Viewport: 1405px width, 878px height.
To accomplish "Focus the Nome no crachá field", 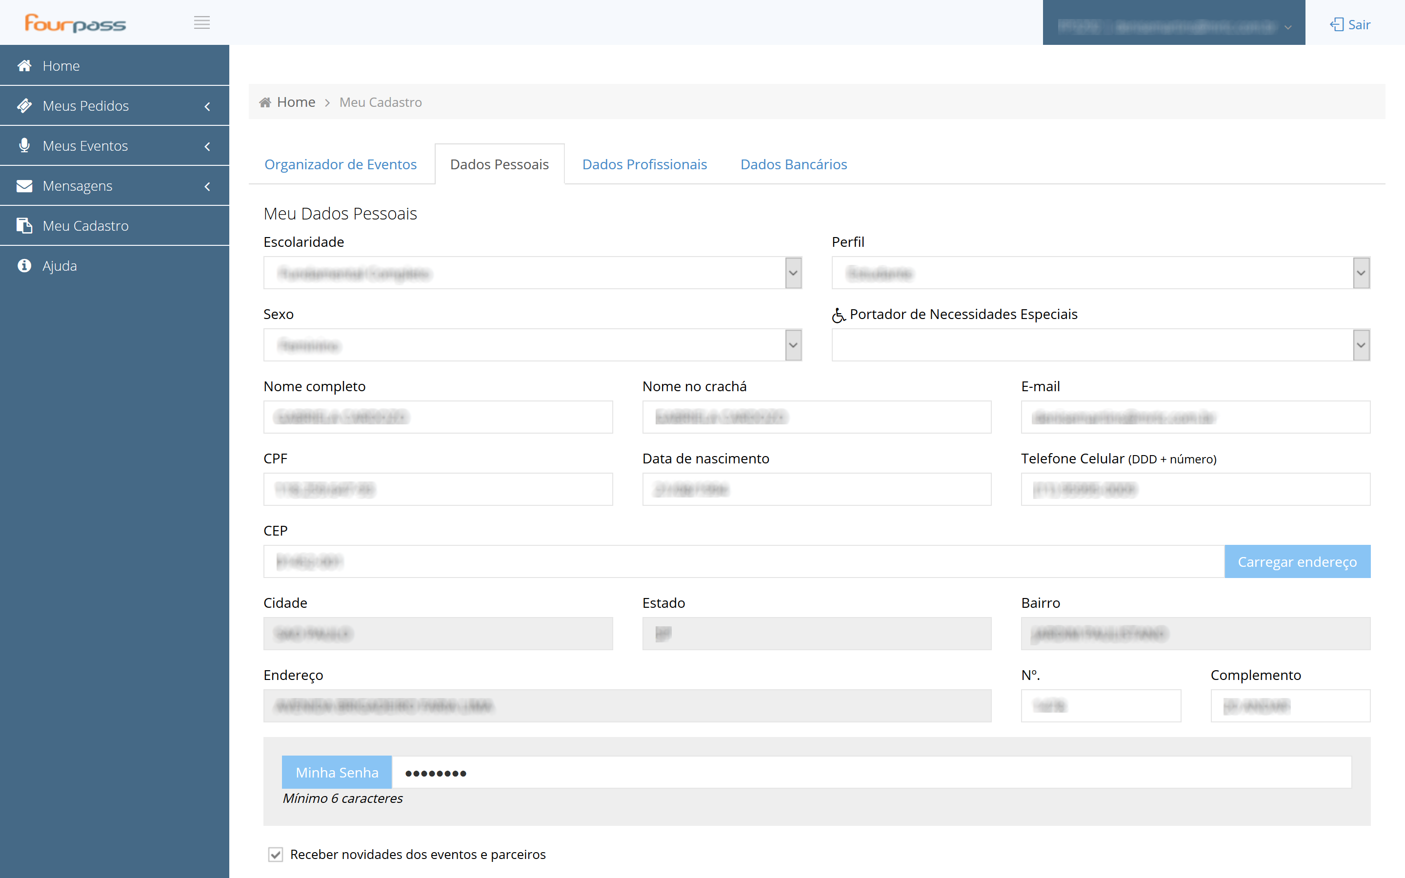I will click(x=816, y=417).
